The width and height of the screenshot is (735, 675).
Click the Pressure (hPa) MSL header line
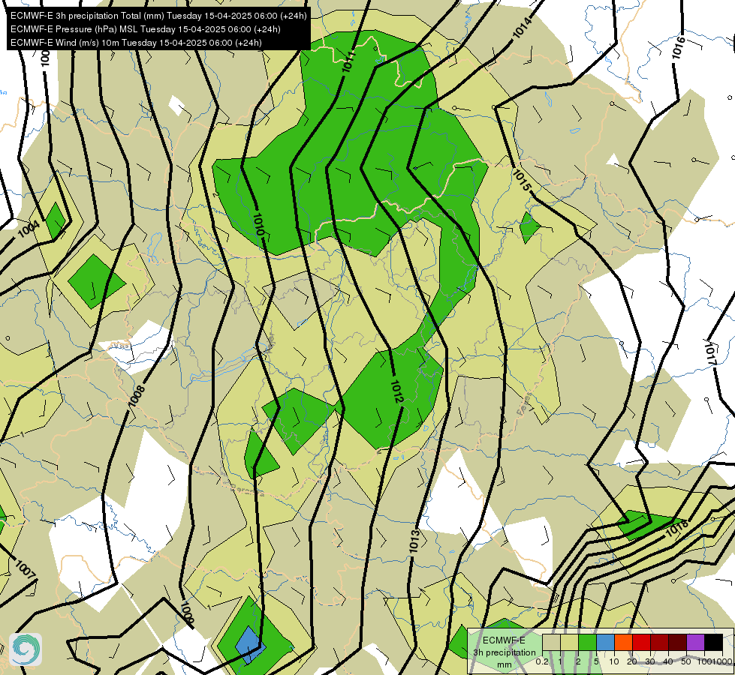[x=146, y=29]
